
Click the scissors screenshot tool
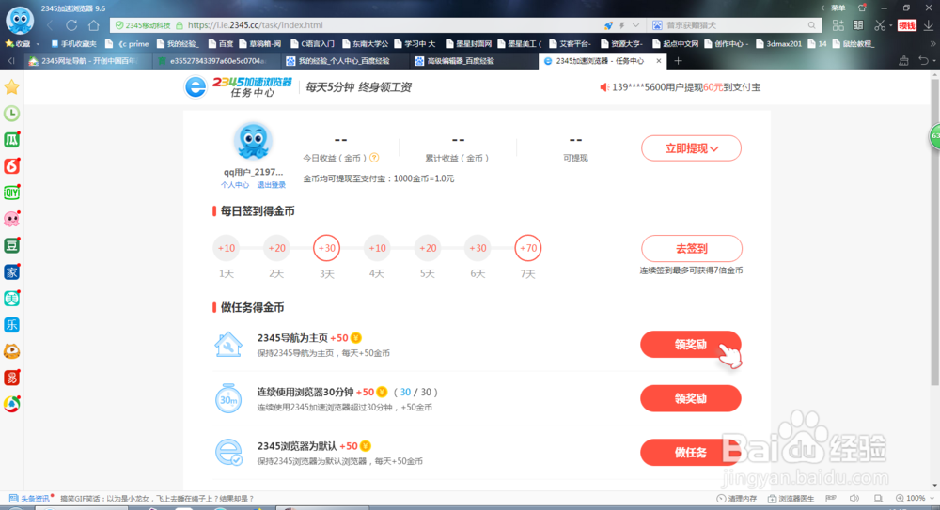(x=880, y=25)
